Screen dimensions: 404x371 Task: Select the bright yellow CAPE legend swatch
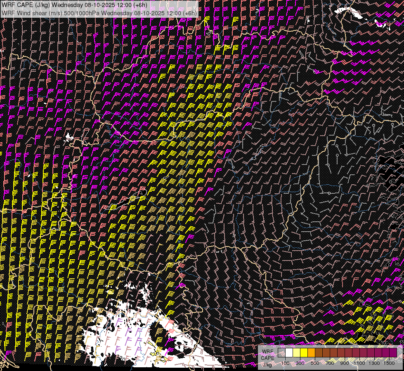(x=304, y=353)
